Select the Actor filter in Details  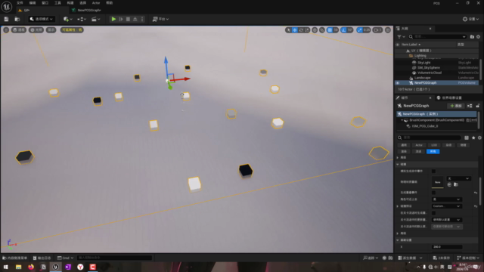(418, 145)
